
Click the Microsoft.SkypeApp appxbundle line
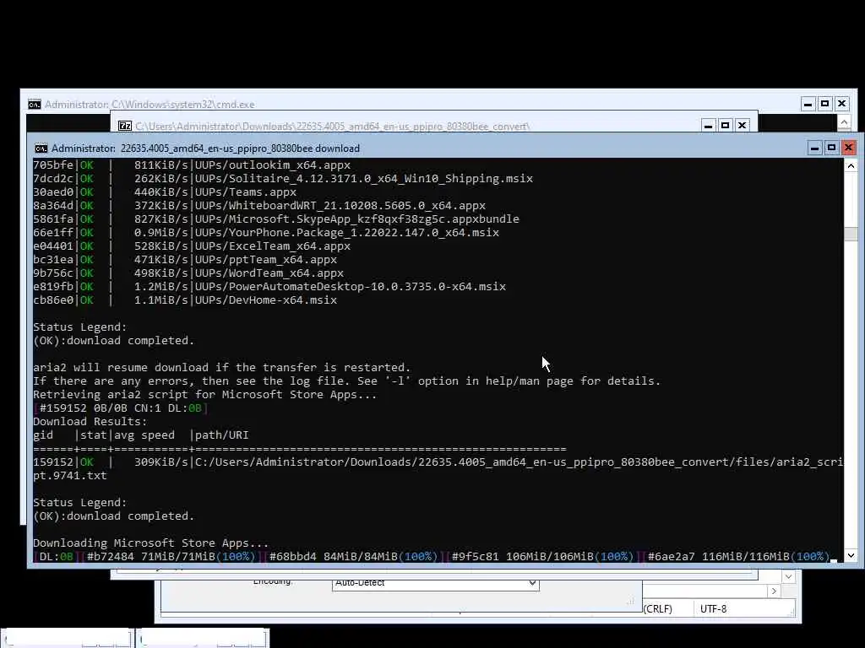click(276, 219)
